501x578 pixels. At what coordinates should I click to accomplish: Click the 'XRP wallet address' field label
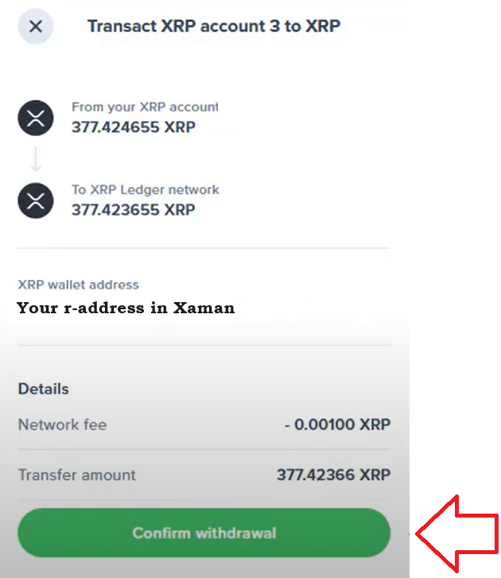(x=78, y=285)
